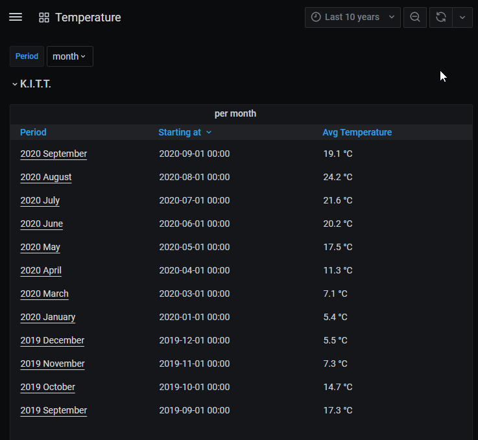
Task: Click the 17.5 °C temperature value
Action: 338,247
